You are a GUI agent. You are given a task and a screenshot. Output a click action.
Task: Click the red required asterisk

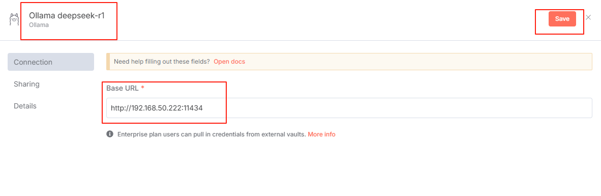tap(142, 88)
